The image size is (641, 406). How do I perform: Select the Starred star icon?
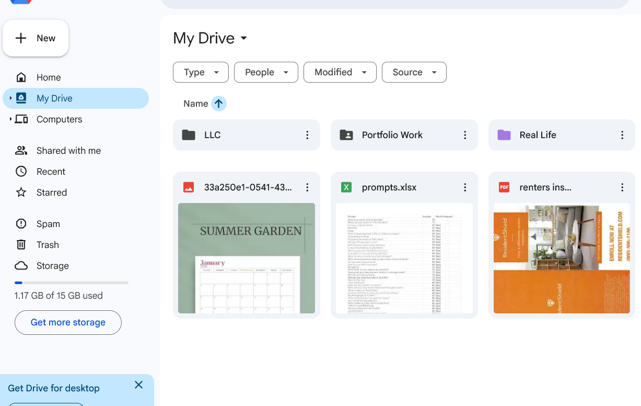pyautogui.click(x=21, y=192)
